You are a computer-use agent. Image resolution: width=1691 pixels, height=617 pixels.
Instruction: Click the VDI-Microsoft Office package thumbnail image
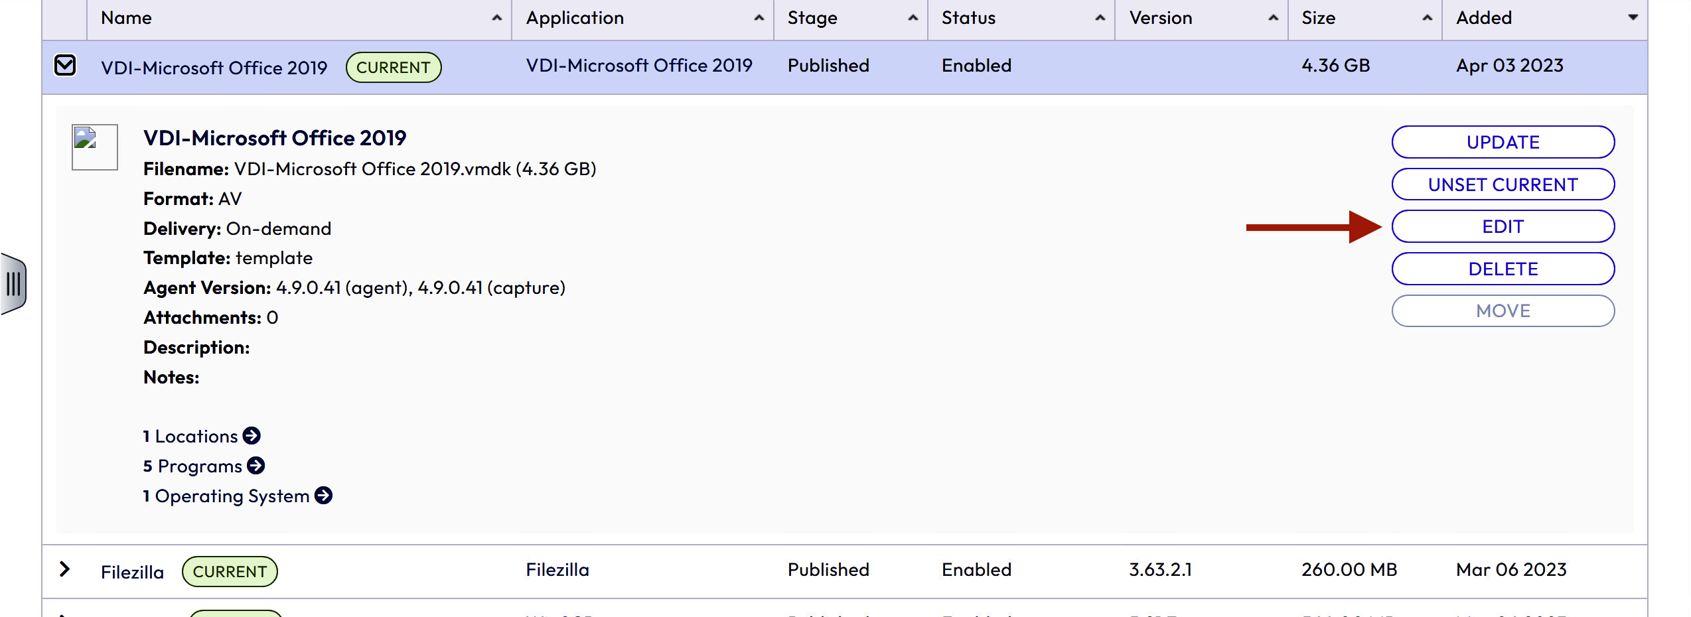[94, 147]
